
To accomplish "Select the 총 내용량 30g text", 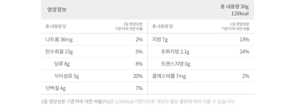I will pos(235,7).
